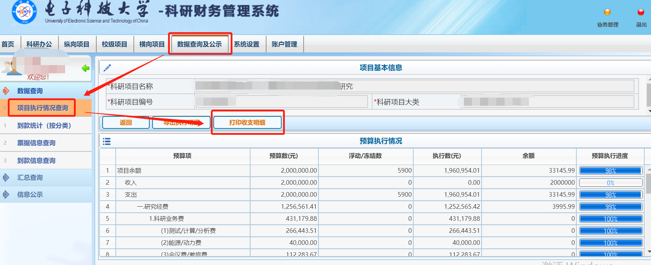Click the 打印收支明细 button
This screenshot has width=651, height=265.
click(x=247, y=122)
